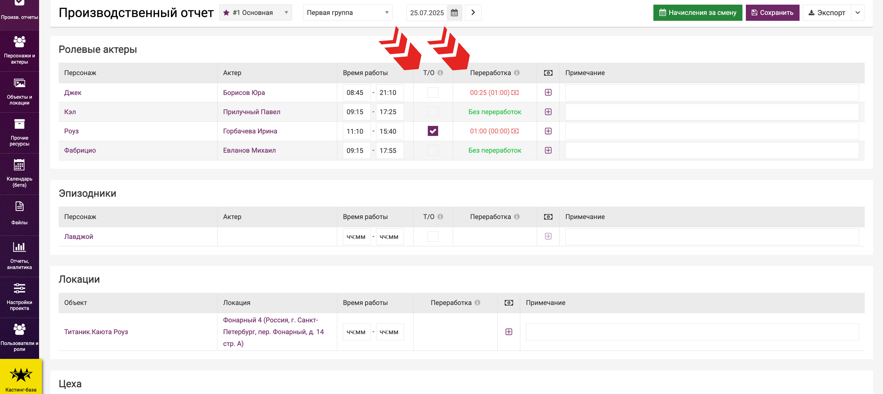883x394 pixels.
Task: Click money icon next to 01:00 (00:00)
Action: (515, 131)
